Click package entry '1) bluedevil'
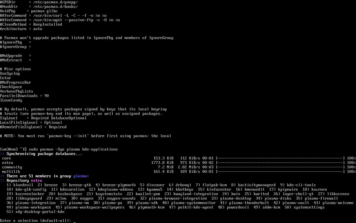356x223 pixels. point(20,185)
